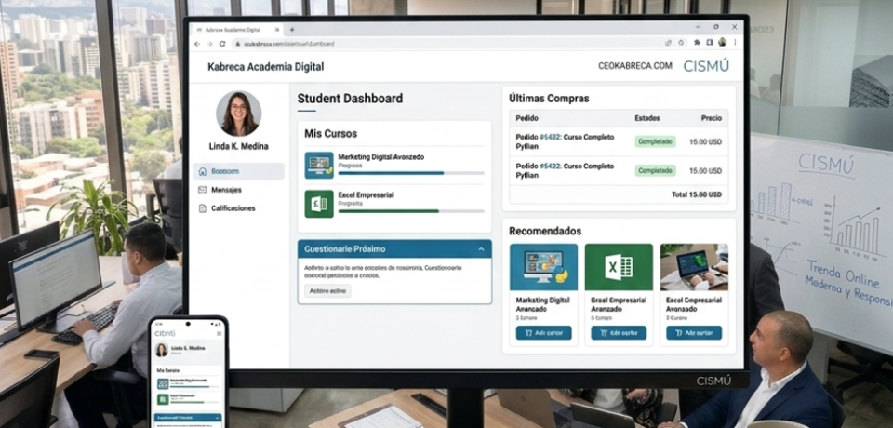Image resolution: width=893 pixels, height=428 pixels.
Task: Open order link #5422
Action: pyautogui.click(x=550, y=166)
